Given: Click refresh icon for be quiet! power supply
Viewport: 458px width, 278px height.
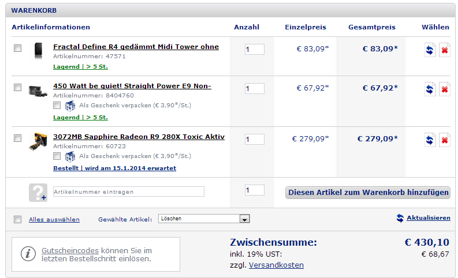Looking at the screenshot, I should tap(430, 89).
